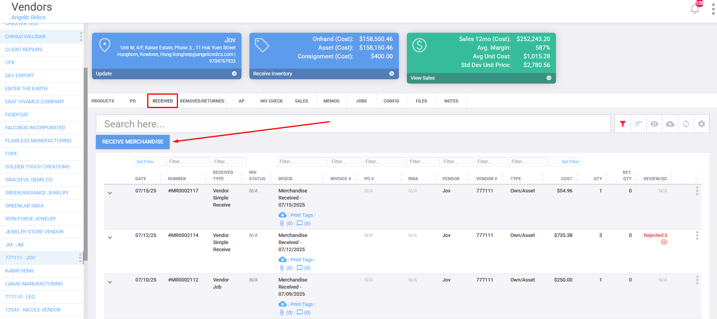This screenshot has width=717, height=319.
Task: Switch to PO tab
Action: tap(133, 101)
